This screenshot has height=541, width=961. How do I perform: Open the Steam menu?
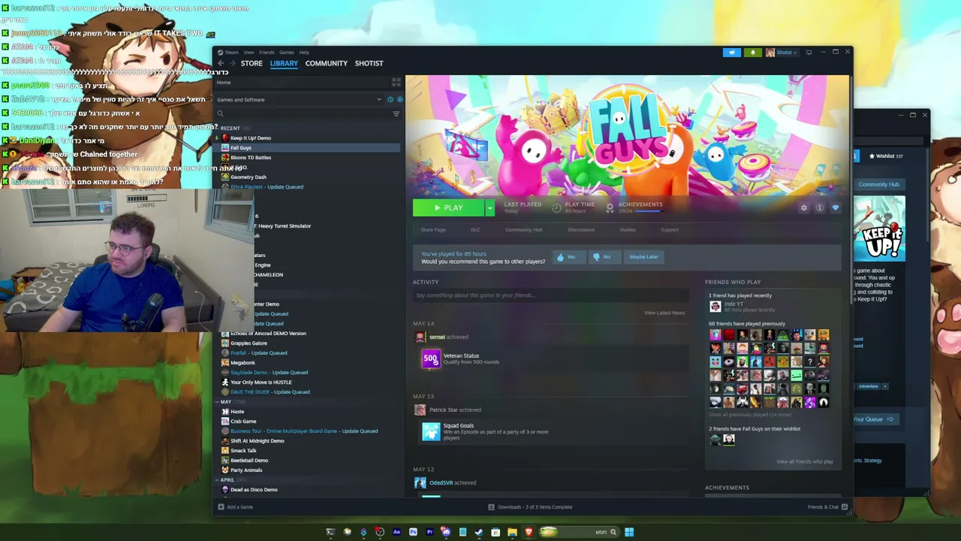tap(231, 53)
